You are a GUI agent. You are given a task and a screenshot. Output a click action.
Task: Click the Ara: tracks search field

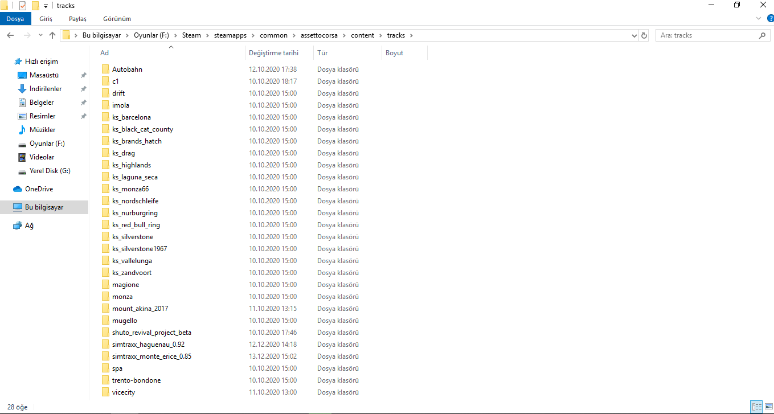(x=712, y=35)
